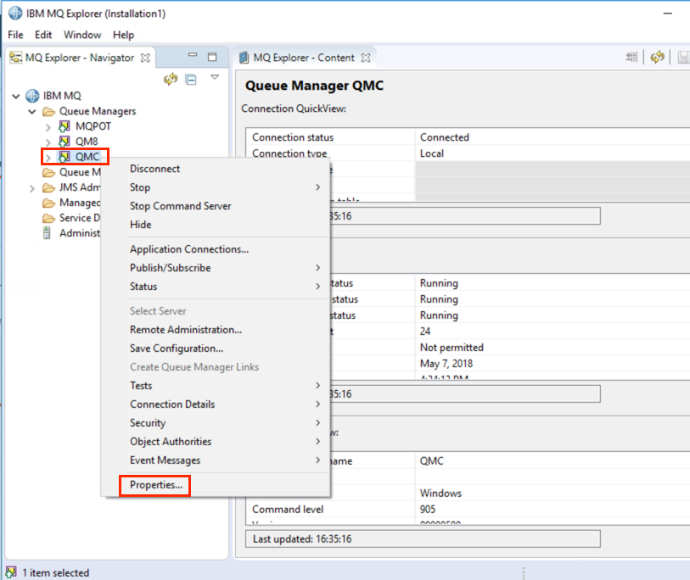Click the Navigator refresh icon
Image resolution: width=690 pixels, height=580 pixels.
point(171,79)
